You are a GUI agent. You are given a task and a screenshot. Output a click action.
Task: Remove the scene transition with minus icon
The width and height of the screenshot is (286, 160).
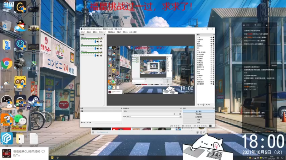coord(177,114)
